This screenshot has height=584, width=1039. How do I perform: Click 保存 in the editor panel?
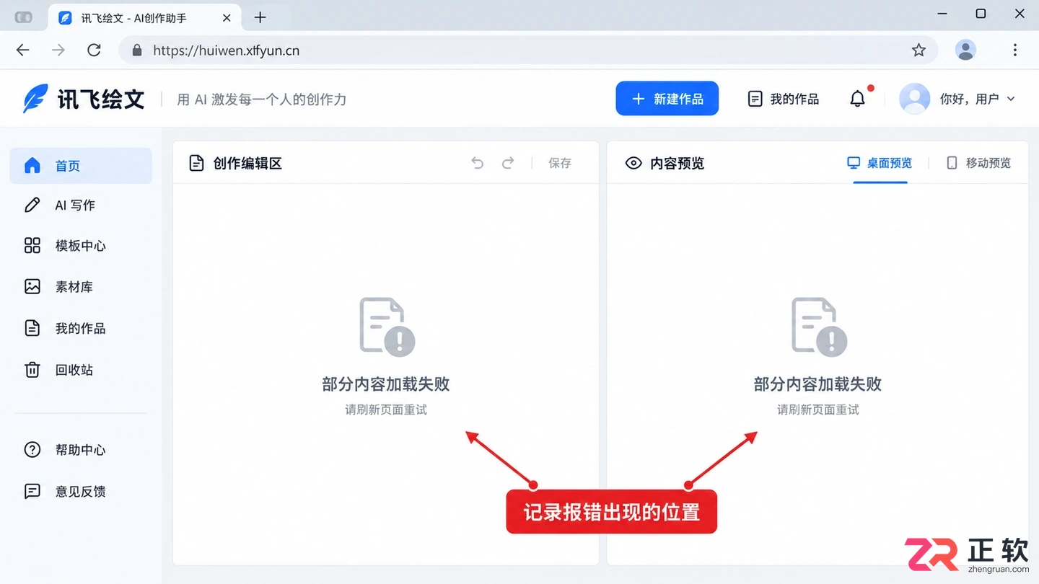[x=560, y=163]
